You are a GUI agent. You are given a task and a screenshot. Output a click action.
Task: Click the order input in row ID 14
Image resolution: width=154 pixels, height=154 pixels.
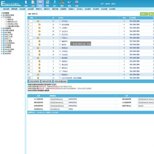tap(30, 51)
